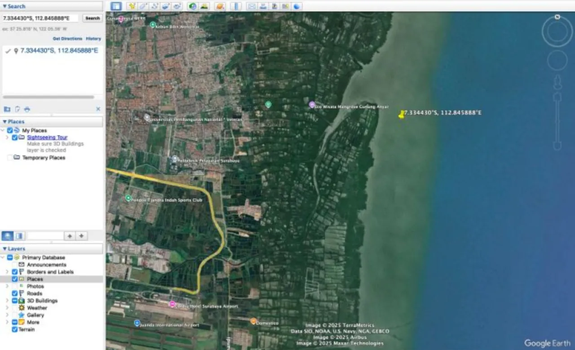Screen dimensions: 575x350
Task: Open the ruler measurement tool
Action: click(235, 6)
